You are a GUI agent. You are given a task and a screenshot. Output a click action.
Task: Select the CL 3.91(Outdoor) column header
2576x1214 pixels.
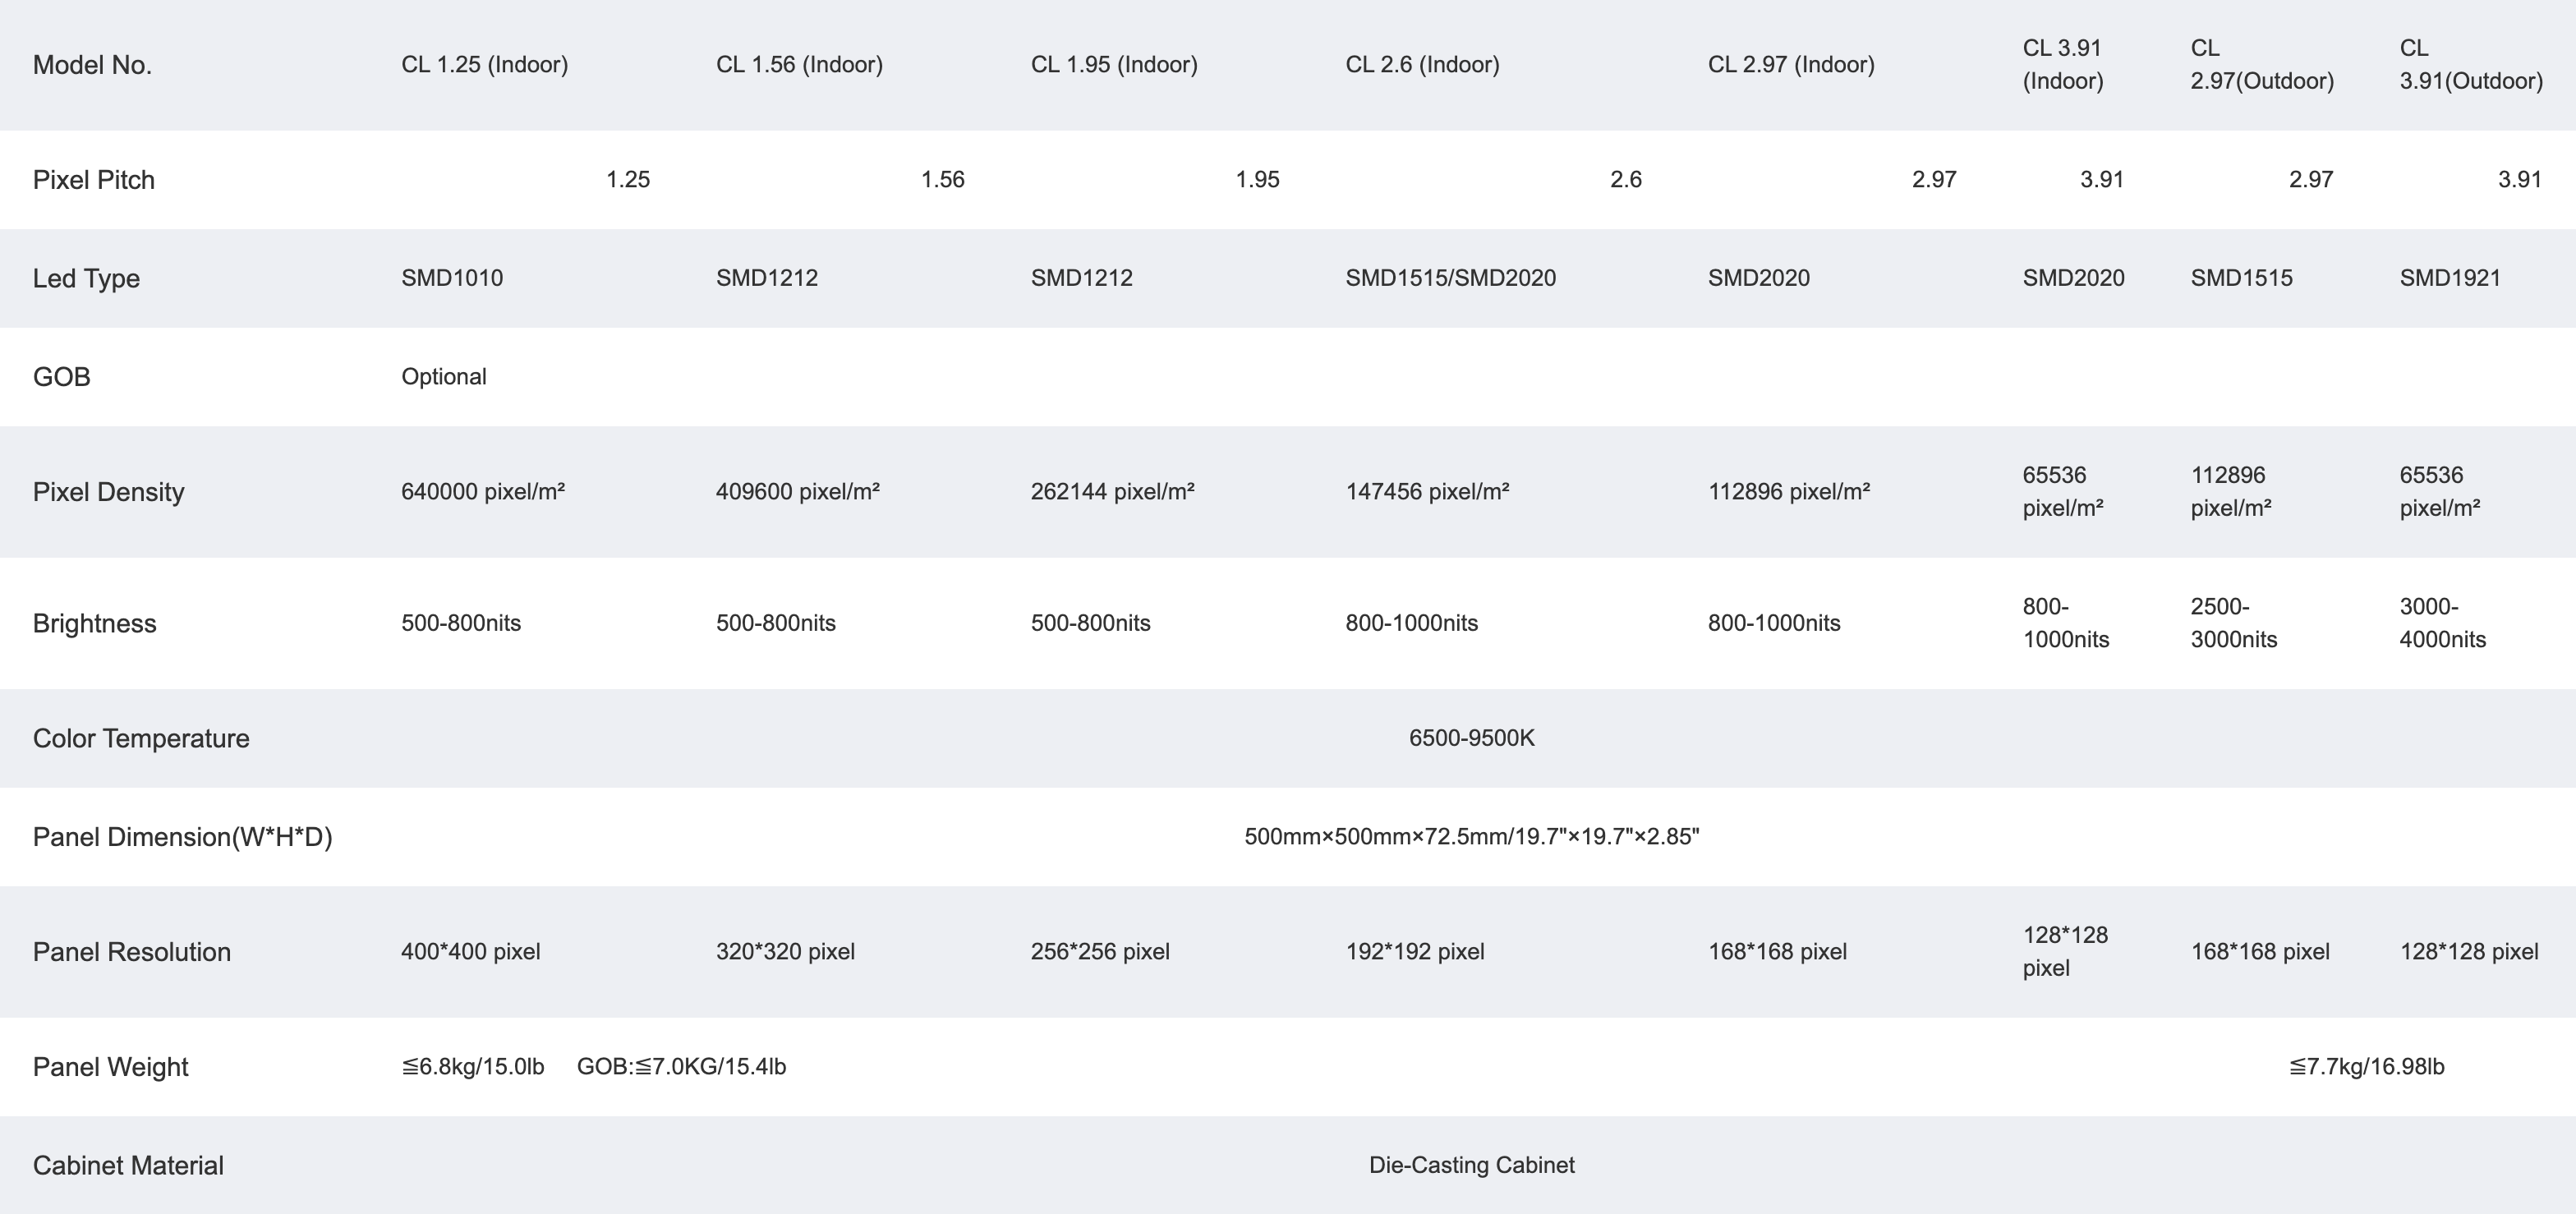2471,65
